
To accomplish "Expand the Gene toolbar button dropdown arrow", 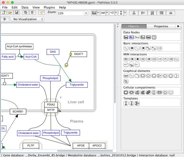I will (98, 13).
